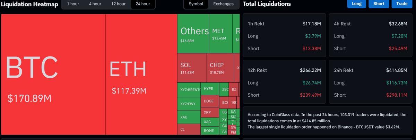
Task: Open the MET $12.45M tile
Action: point(221,34)
